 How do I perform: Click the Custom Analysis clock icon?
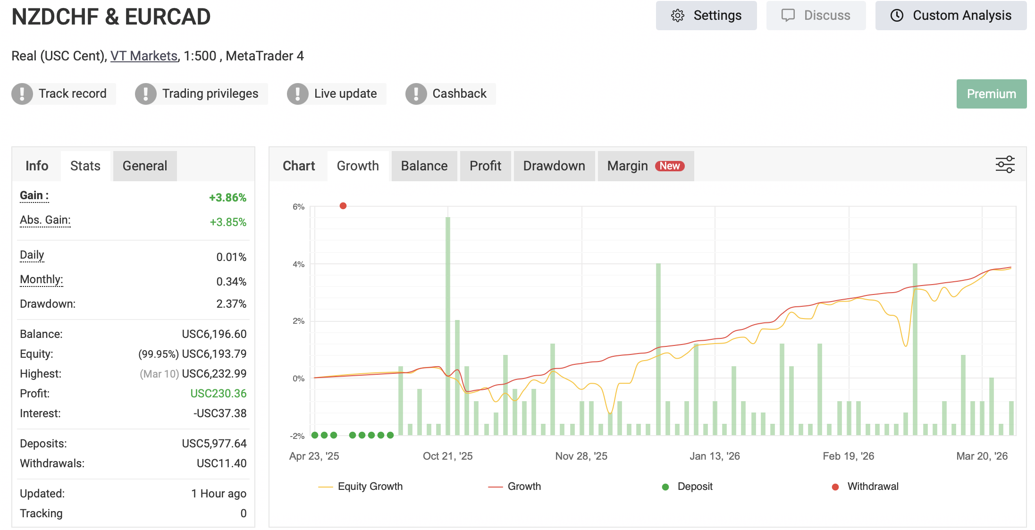[x=897, y=15]
